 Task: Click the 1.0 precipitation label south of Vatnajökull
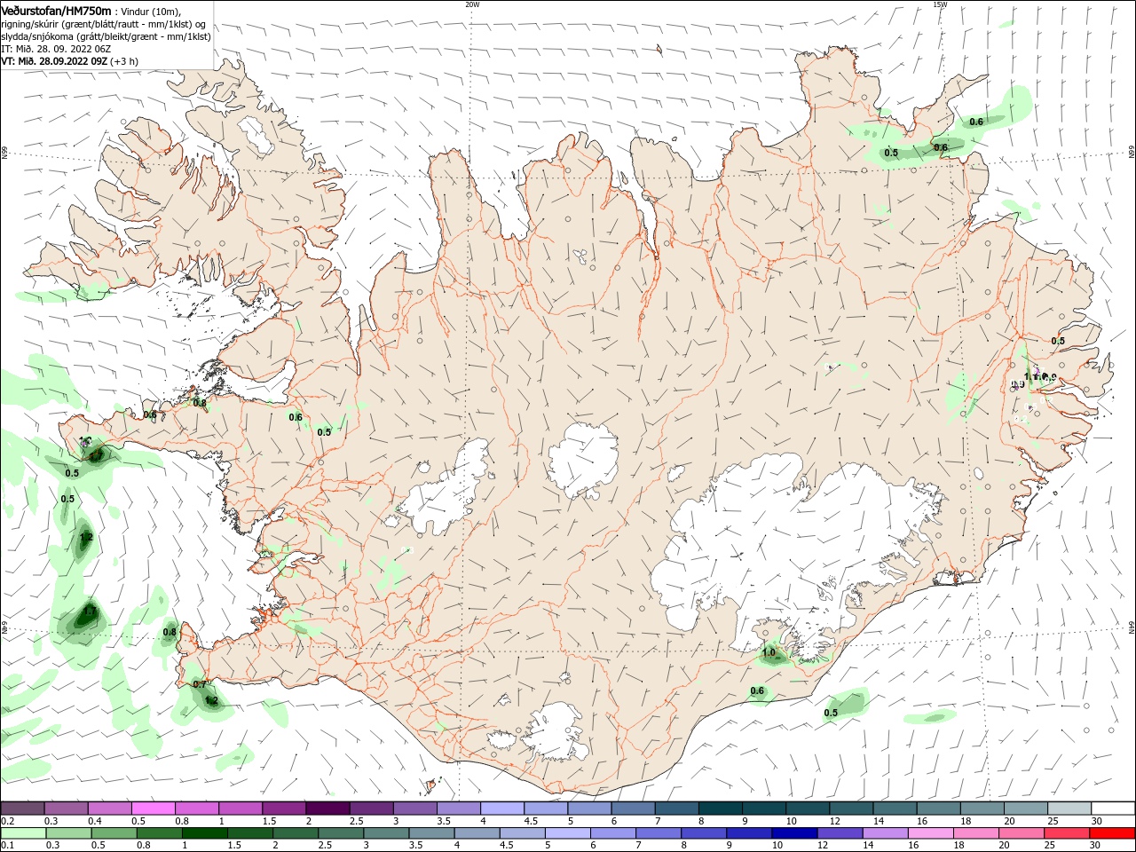769,653
